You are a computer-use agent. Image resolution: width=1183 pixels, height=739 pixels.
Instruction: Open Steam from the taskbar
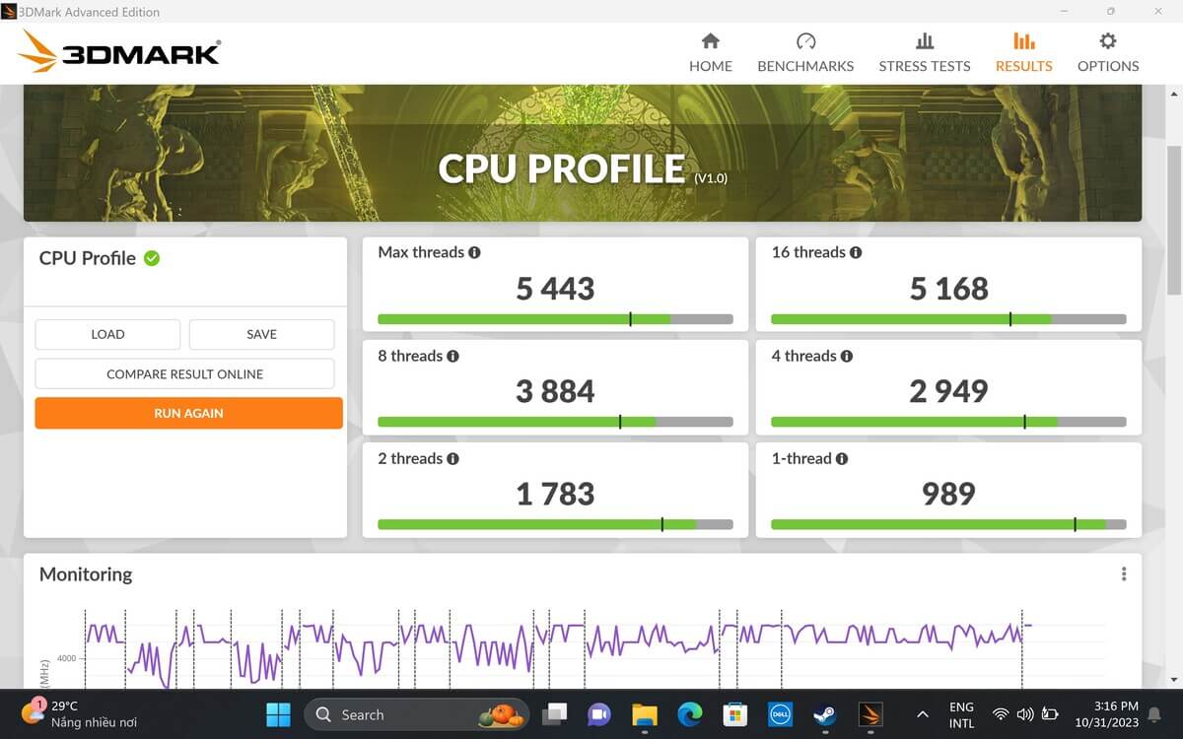[824, 714]
